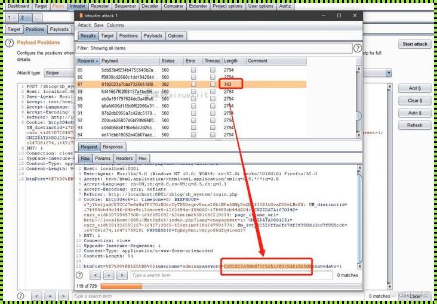Viewport: 437px width, 304px height.
Task: Tick Error checkbox for request 93
Action: (x=193, y=128)
